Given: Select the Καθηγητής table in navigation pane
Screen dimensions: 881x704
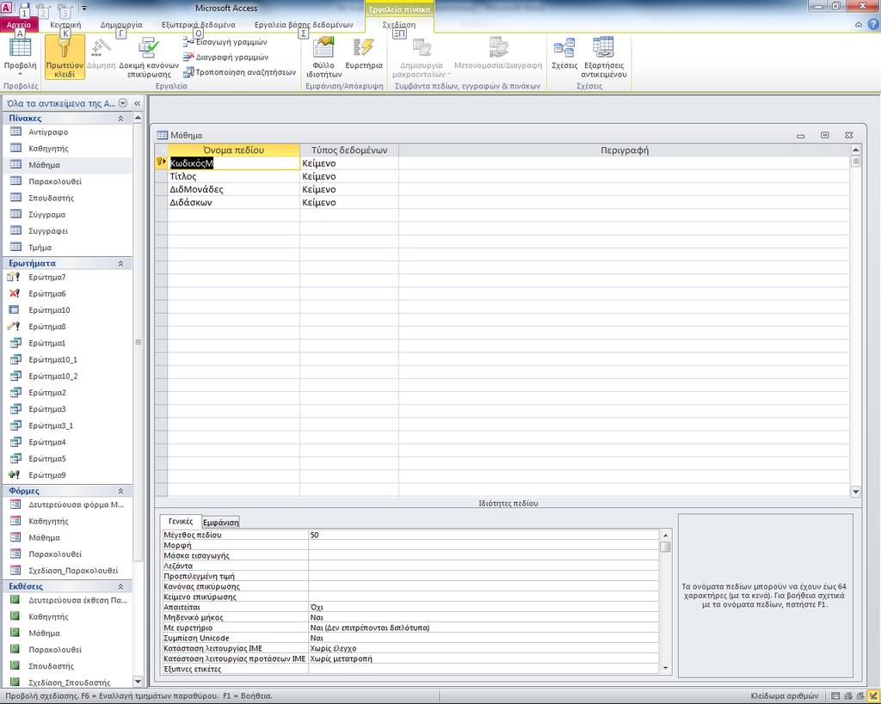Looking at the screenshot, I should 48,148.
